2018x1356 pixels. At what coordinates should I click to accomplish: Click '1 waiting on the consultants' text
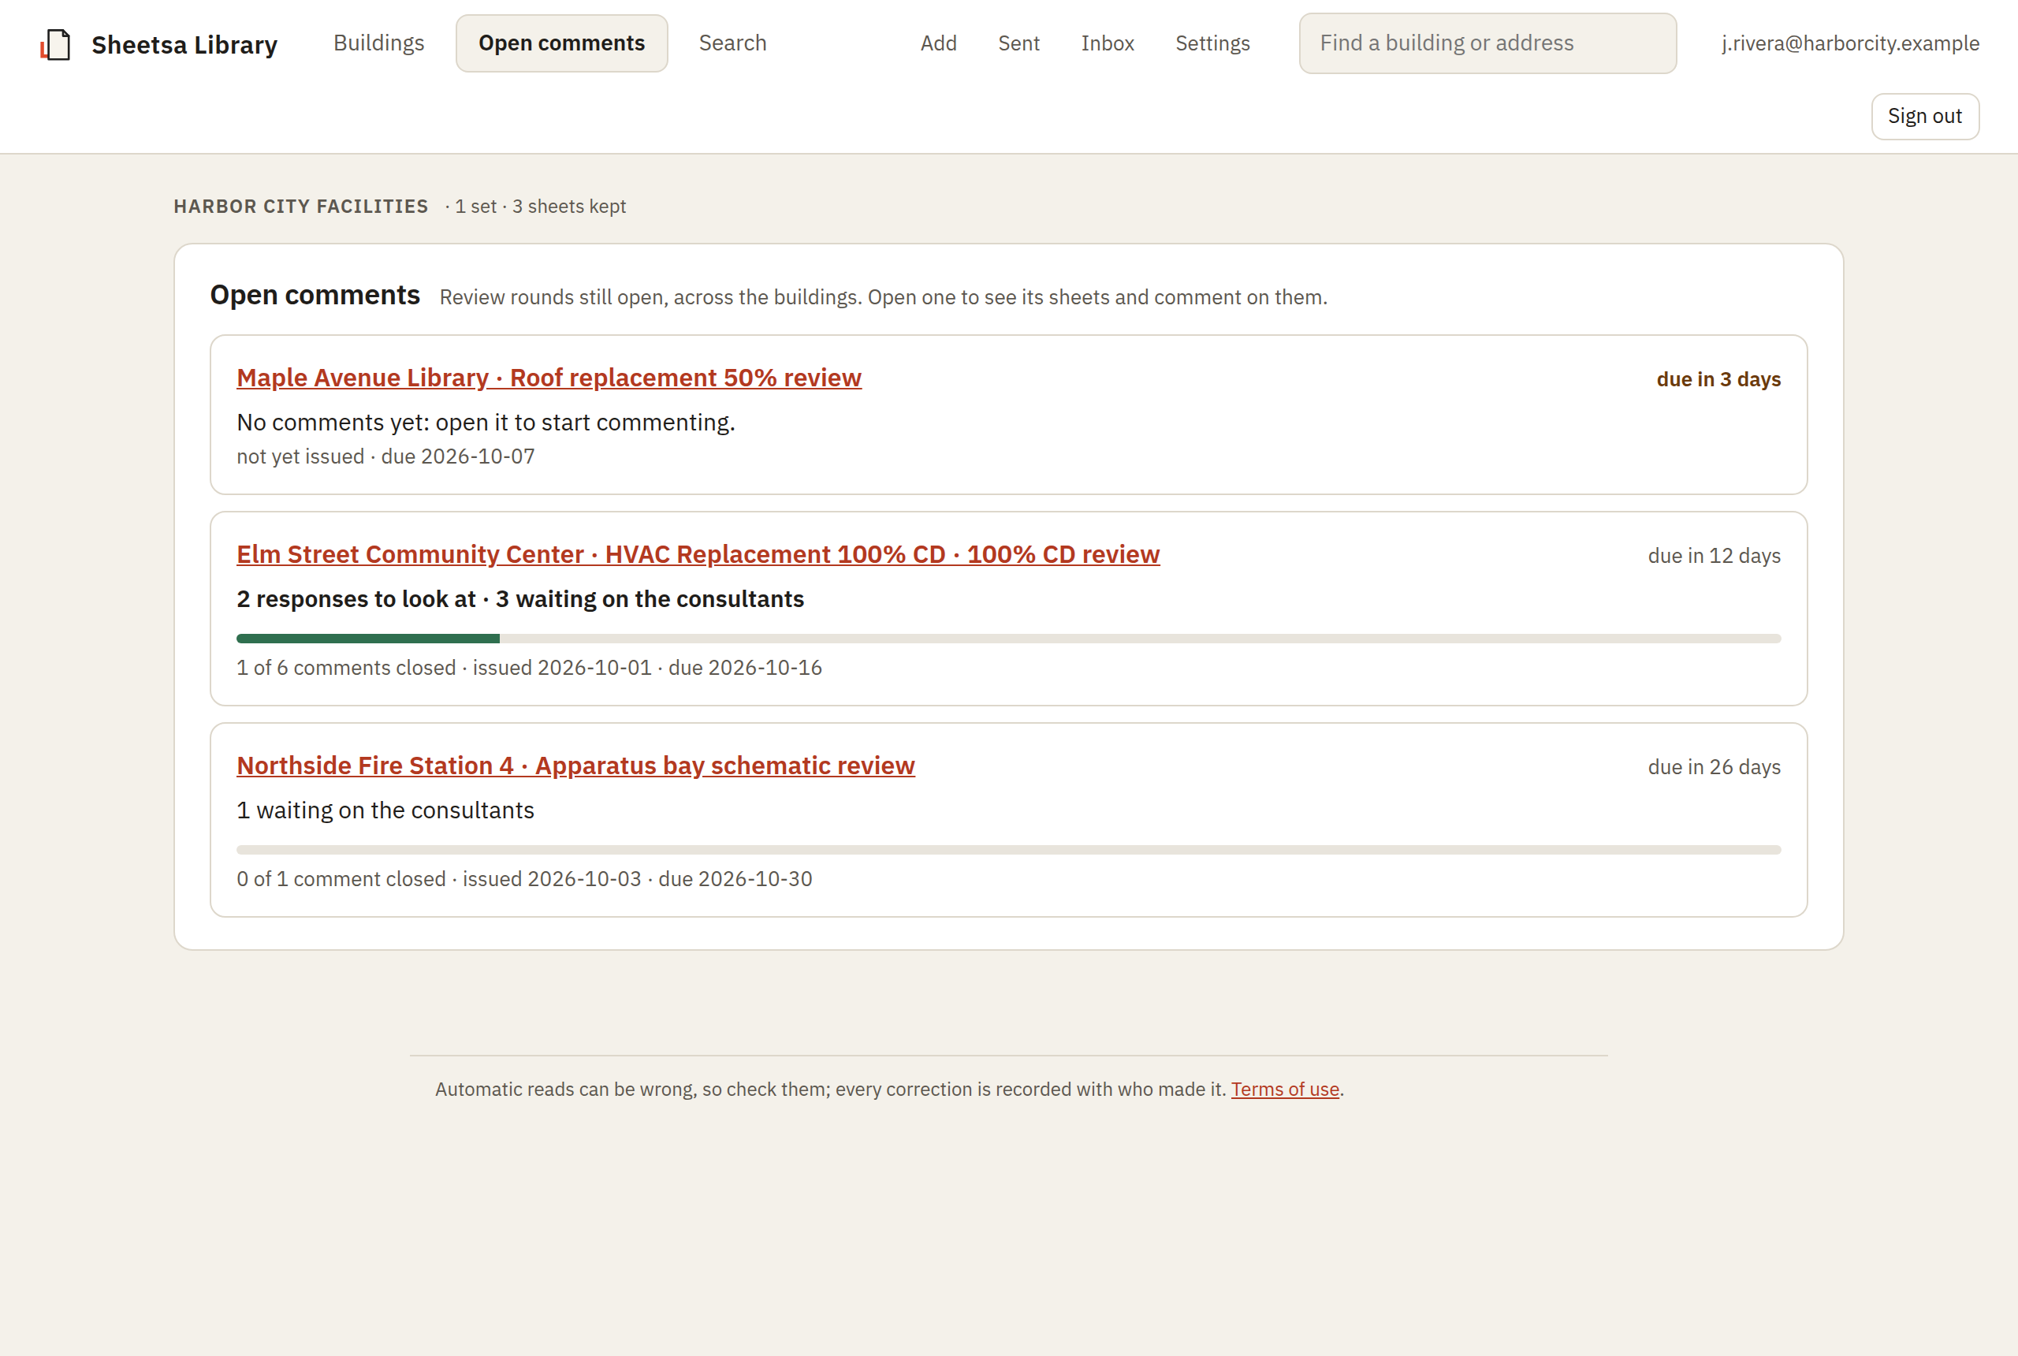tap(385, 810)
